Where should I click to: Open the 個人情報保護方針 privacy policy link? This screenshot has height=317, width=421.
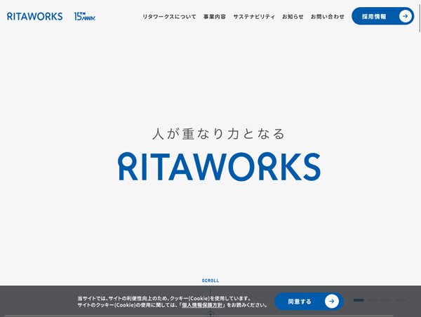202,305
